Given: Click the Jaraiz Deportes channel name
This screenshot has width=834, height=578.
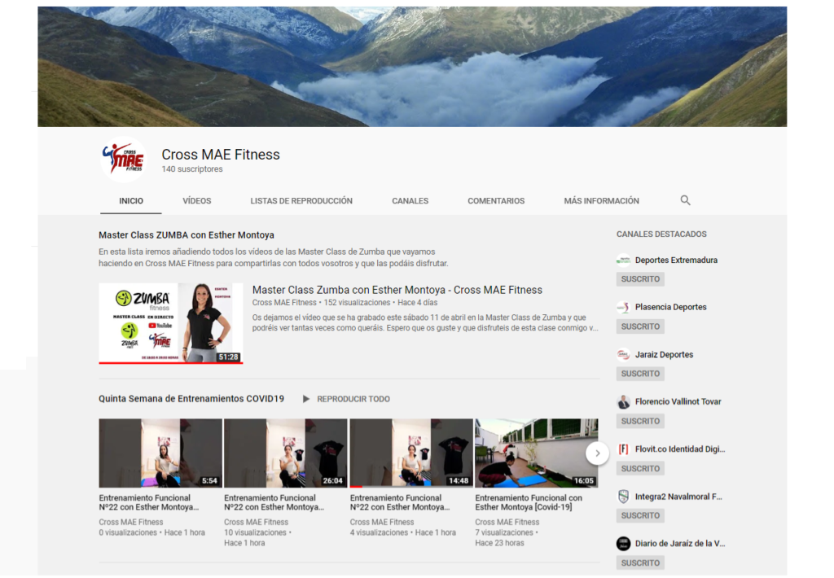Looking at the screenshot, I should pos(664,355).
